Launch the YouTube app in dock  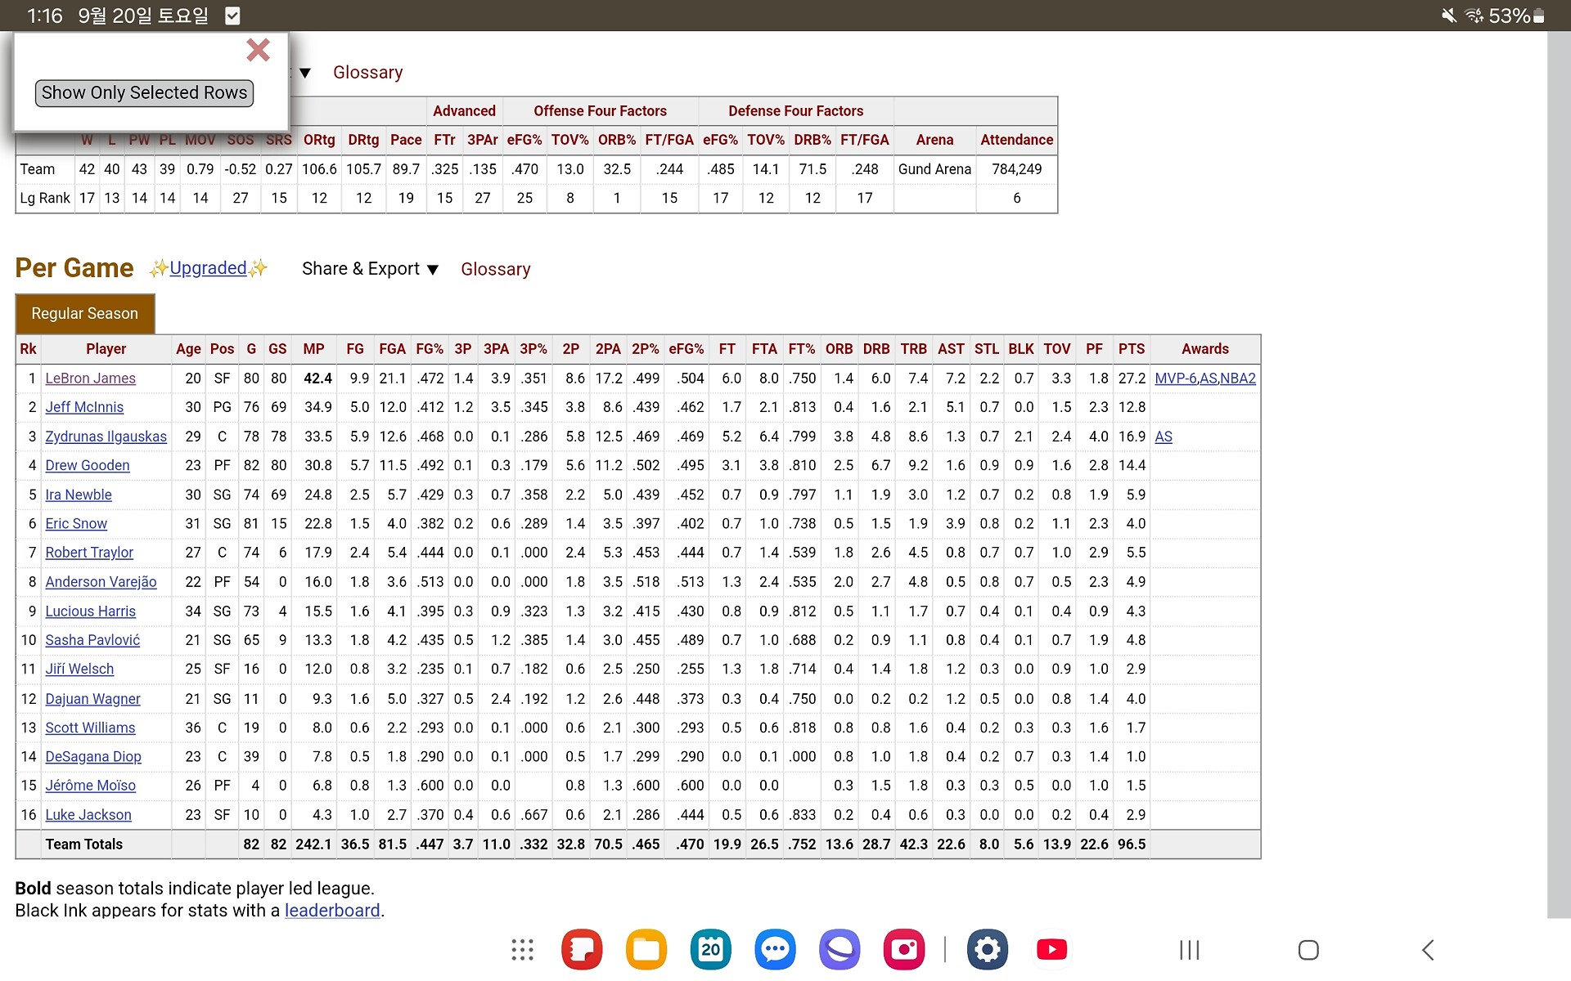click(x=1051, y=950)
